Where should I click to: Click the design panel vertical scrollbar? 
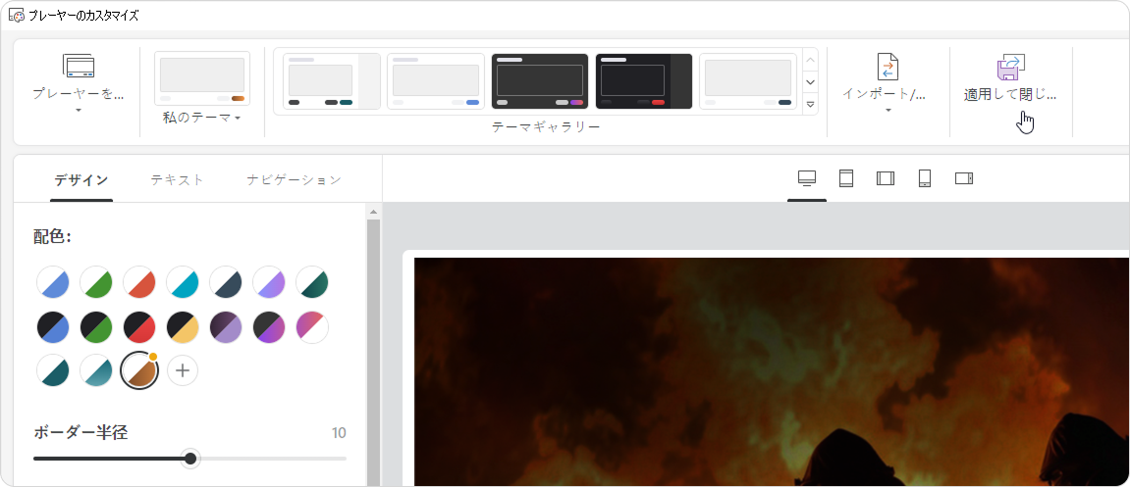373,353
